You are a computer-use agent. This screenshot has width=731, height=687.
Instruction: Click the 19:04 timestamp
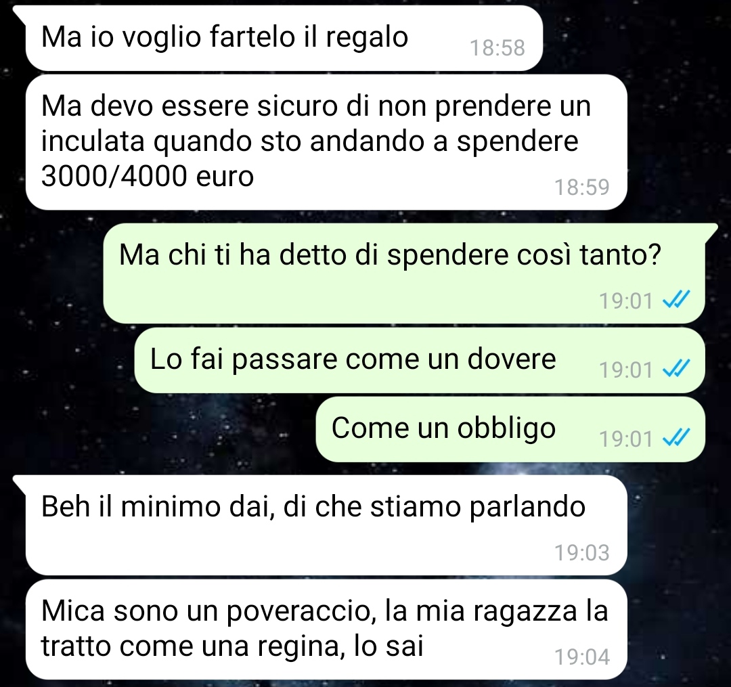(x=582, y=657)
